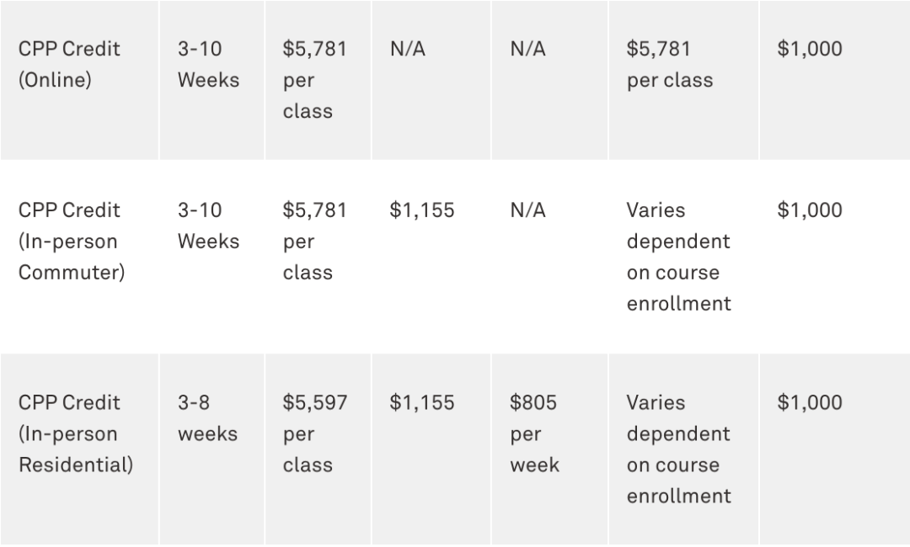Click the second N/A in the Online row
This screenshot has height=547, width=910.
click(527, 50)
